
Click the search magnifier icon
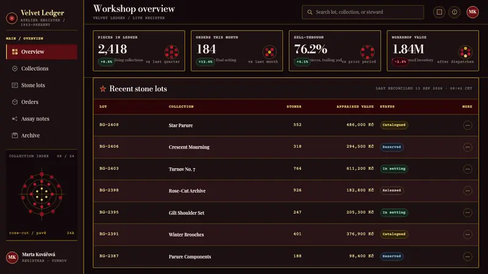pos(310,12)
